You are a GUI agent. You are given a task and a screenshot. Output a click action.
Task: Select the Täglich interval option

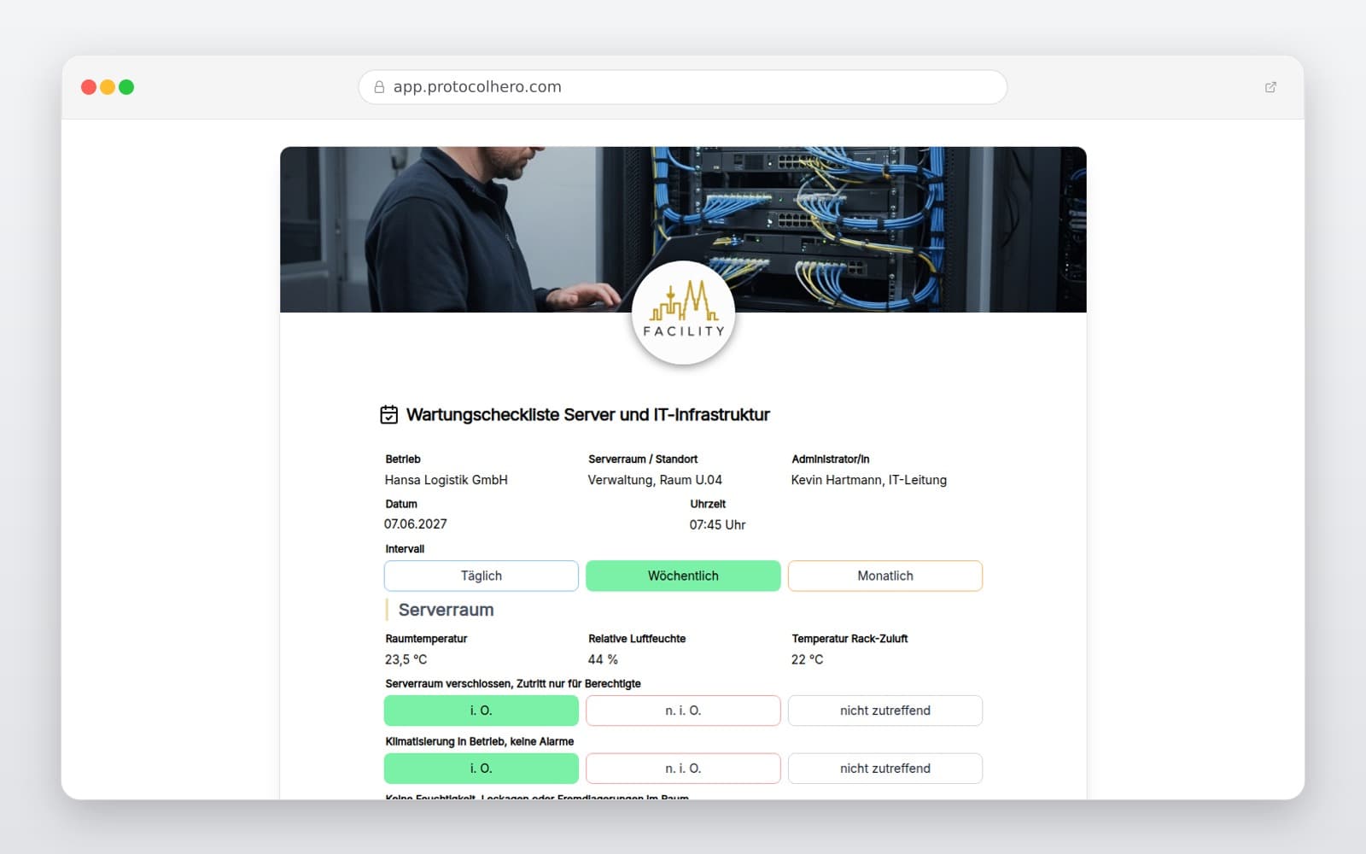pos(482,576)
